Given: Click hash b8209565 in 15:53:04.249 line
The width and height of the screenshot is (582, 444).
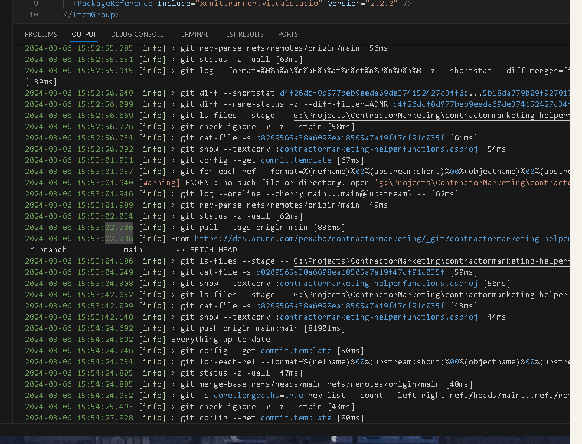Looking at the screenshot, I should 350,272.
